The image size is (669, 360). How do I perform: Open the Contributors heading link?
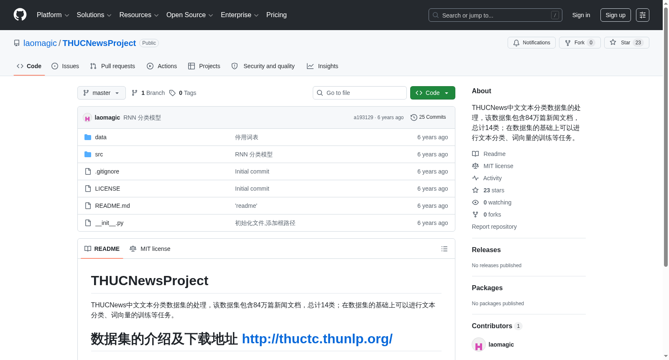[497, 326]
